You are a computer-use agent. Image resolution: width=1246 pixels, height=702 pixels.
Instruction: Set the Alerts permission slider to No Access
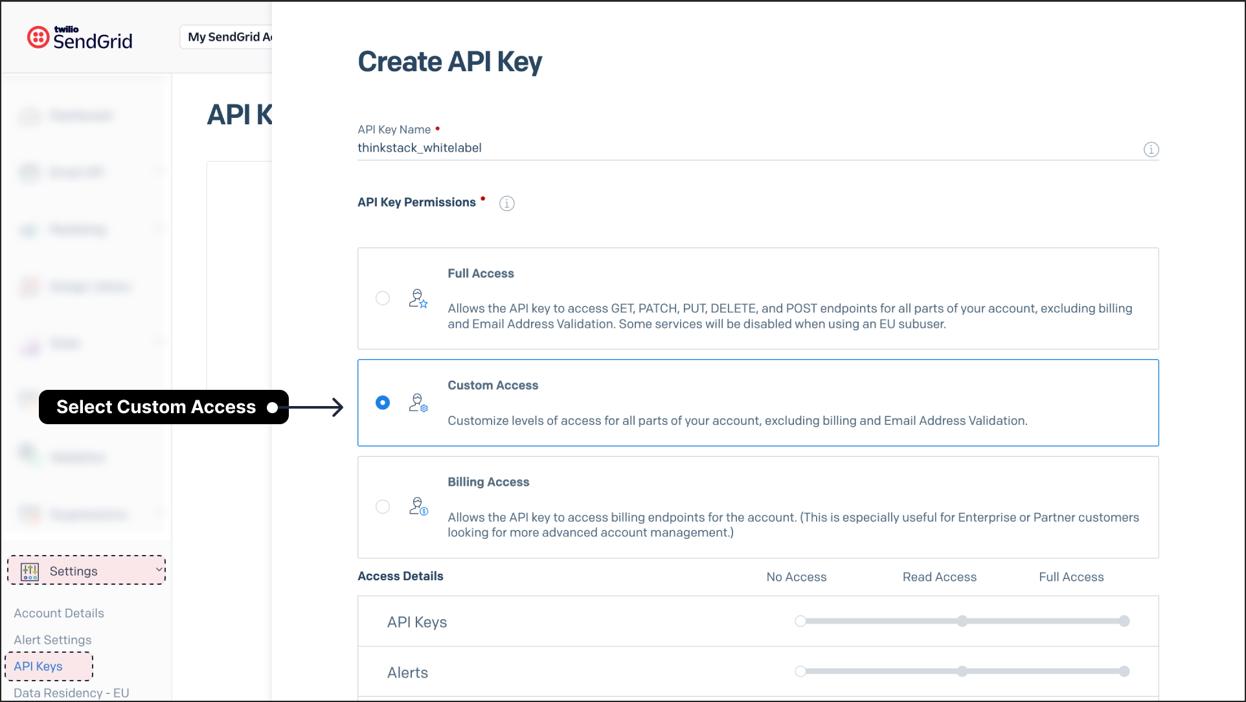pyautogui.click(x=800, y=672)
